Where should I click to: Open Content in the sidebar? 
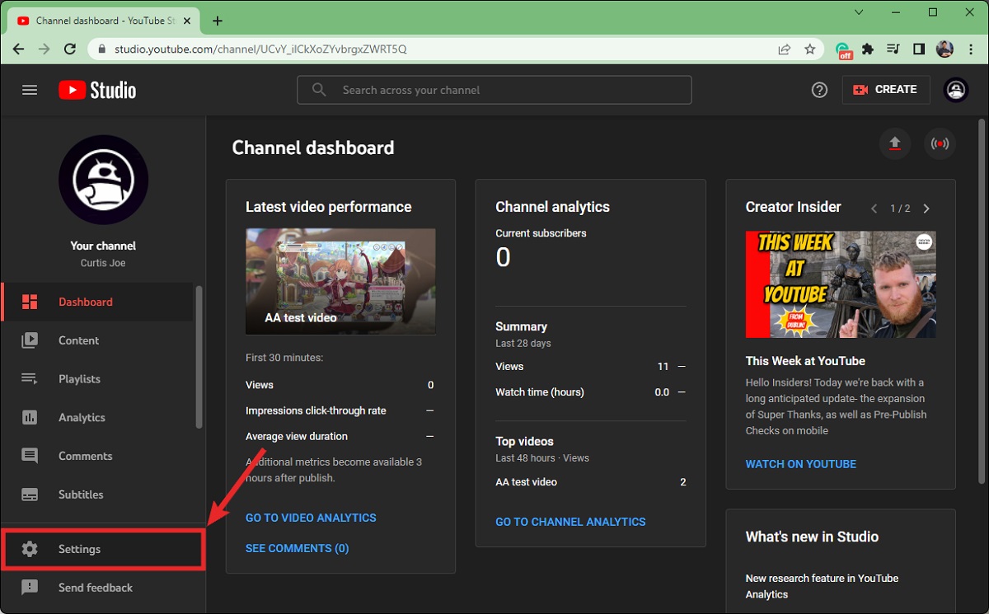(97, 340)
